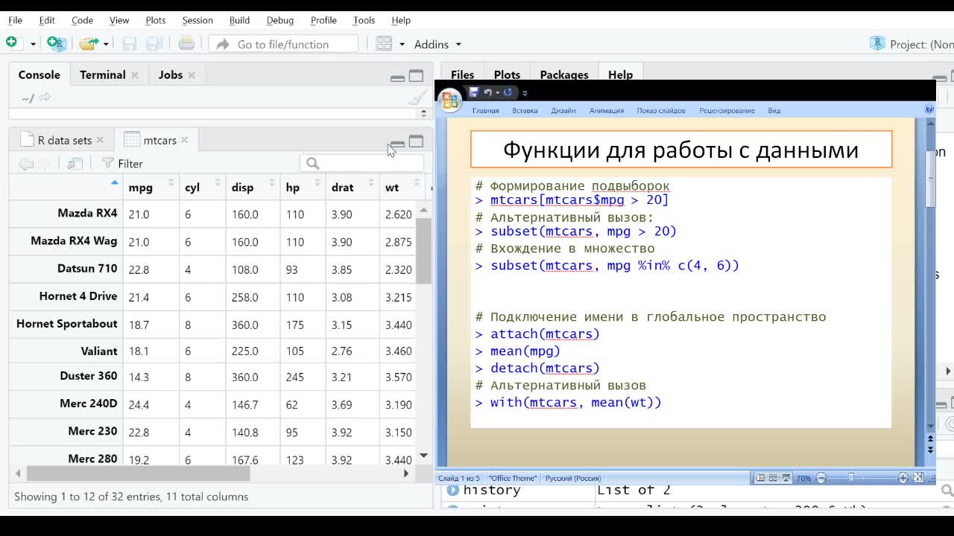Click the PowerPoint Office button
Image resolution: width=954 pixels, height=536 pixels.
coord(450,100)
